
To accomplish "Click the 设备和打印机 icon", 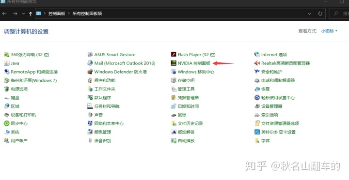I will (7, 115).
